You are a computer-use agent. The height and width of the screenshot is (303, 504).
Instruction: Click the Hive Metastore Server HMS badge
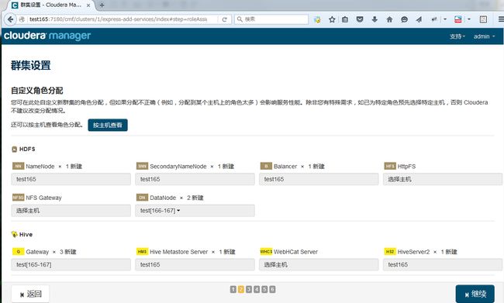point(142,251)
